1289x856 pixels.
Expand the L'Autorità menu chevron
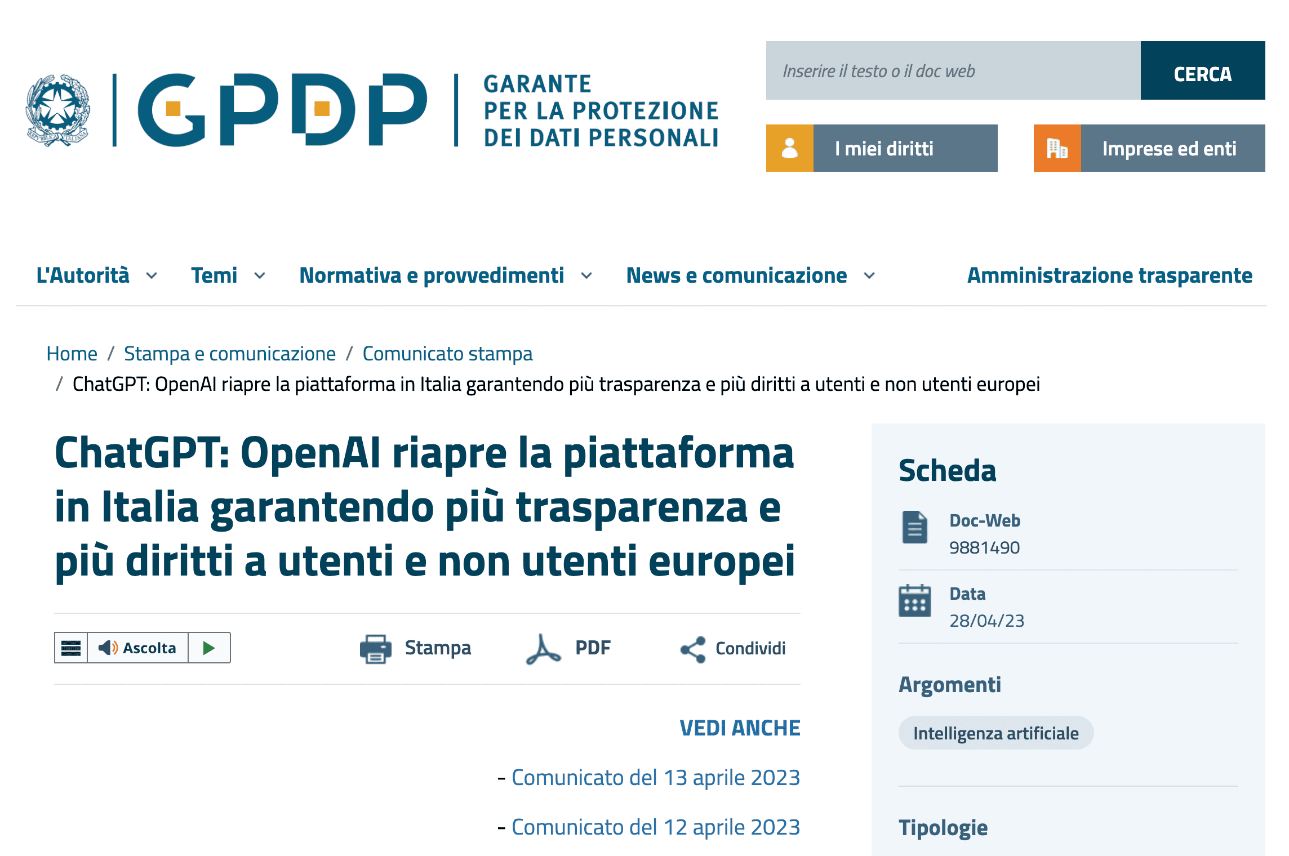click(152, 276)
